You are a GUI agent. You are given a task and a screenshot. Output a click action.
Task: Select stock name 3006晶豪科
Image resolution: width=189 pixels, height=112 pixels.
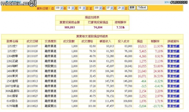(x=12, y=91)
